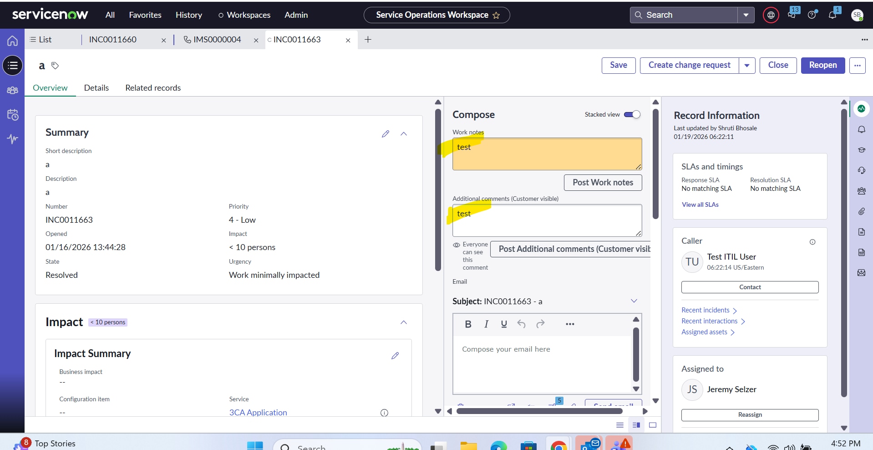Open the IMS0000004 tab
Screen dimensions: 873x450
tap(217, 40)
